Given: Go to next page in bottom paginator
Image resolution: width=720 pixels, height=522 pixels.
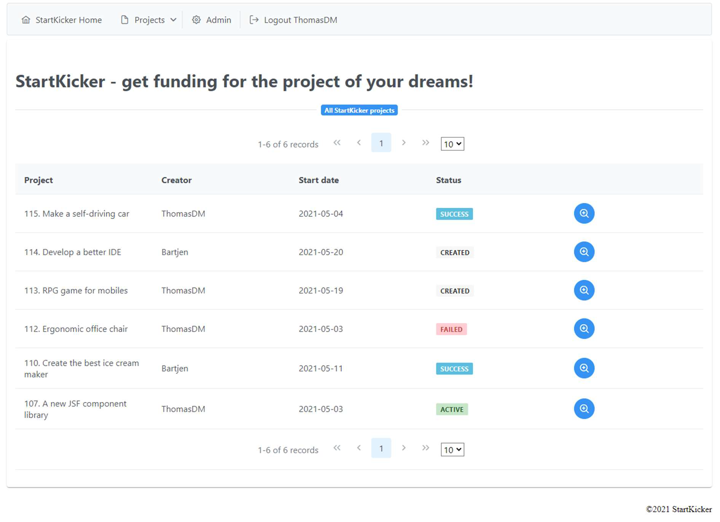Looking at the screenshot, I should click(x=403, y=448).
